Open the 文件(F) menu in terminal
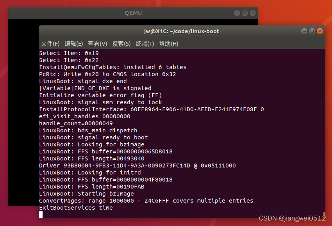Screen dimensions: 332x226 click(50, 44)
